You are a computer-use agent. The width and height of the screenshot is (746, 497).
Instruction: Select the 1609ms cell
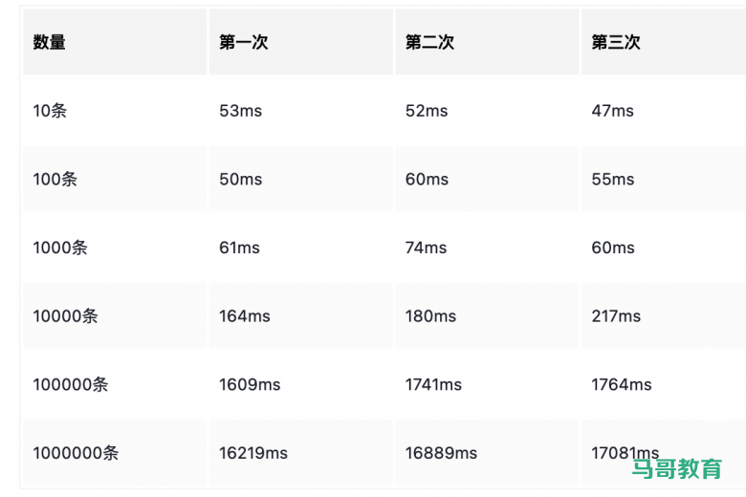(x=250, y=384)
